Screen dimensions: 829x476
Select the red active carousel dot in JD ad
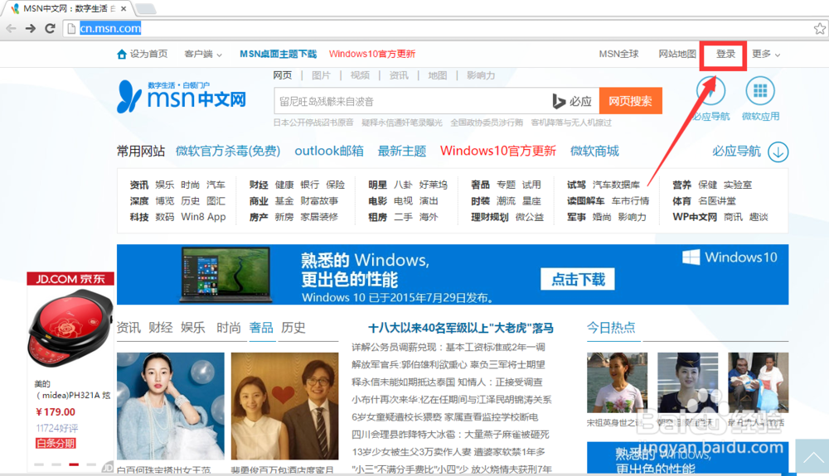pos(74,464)
